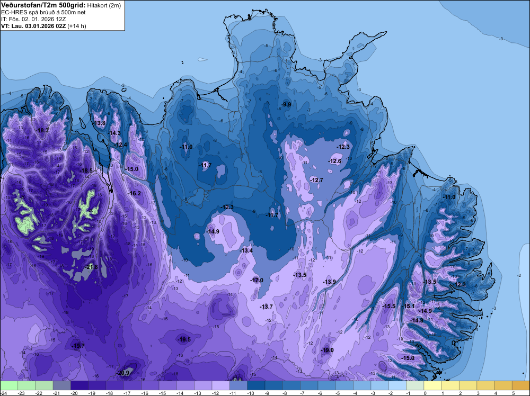Viewport: 530px width, 396px height.
Task: Click the "(+14 h)" forecast offset
Action: pyautogui.click(x=77, y=26)
